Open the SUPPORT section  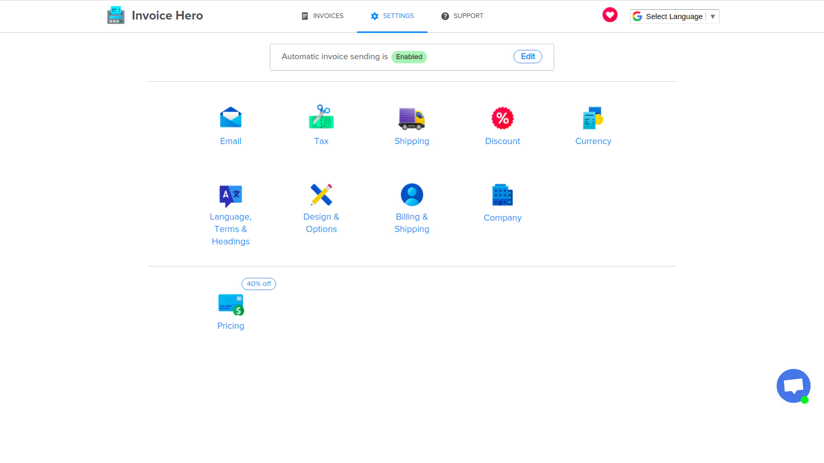[462, 15]
